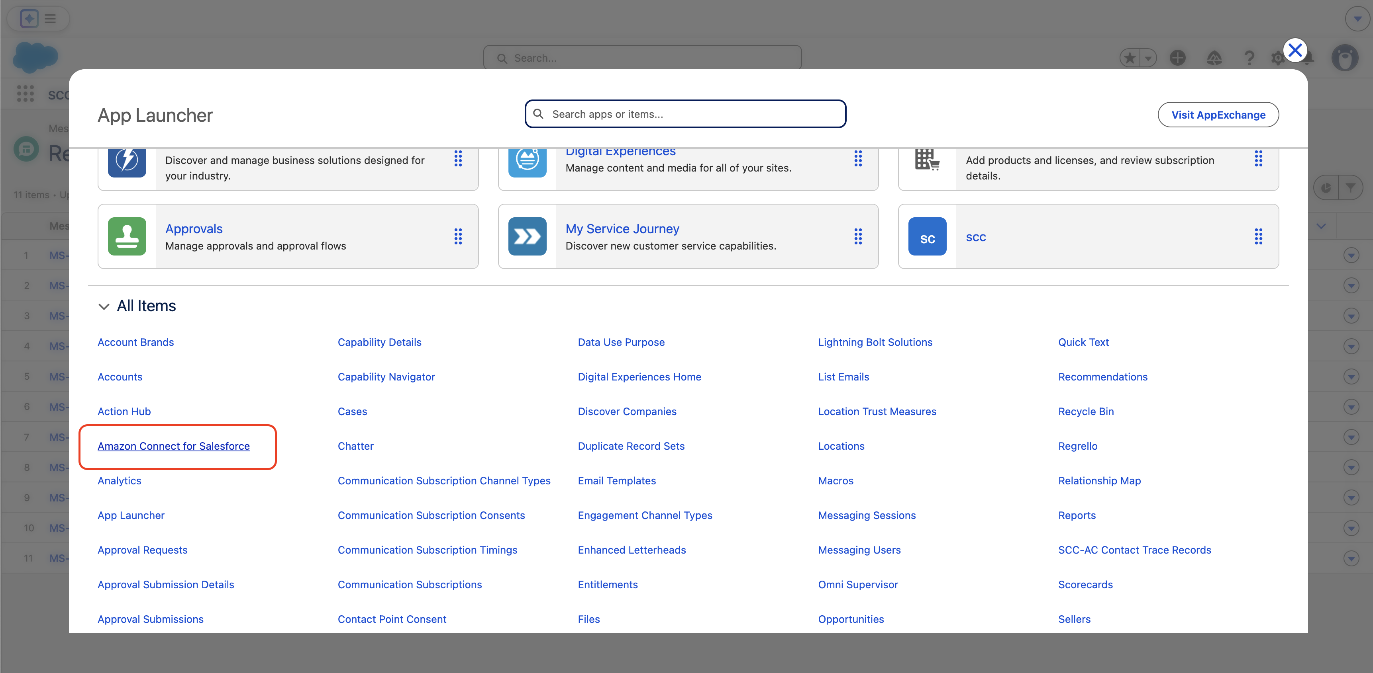Open the Capability Navigator item
The height and width of the screenshot is (673, 1373).
click(386, 377)
